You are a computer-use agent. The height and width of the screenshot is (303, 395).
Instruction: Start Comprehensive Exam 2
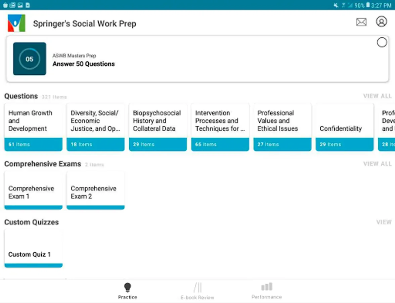point(95,190)
